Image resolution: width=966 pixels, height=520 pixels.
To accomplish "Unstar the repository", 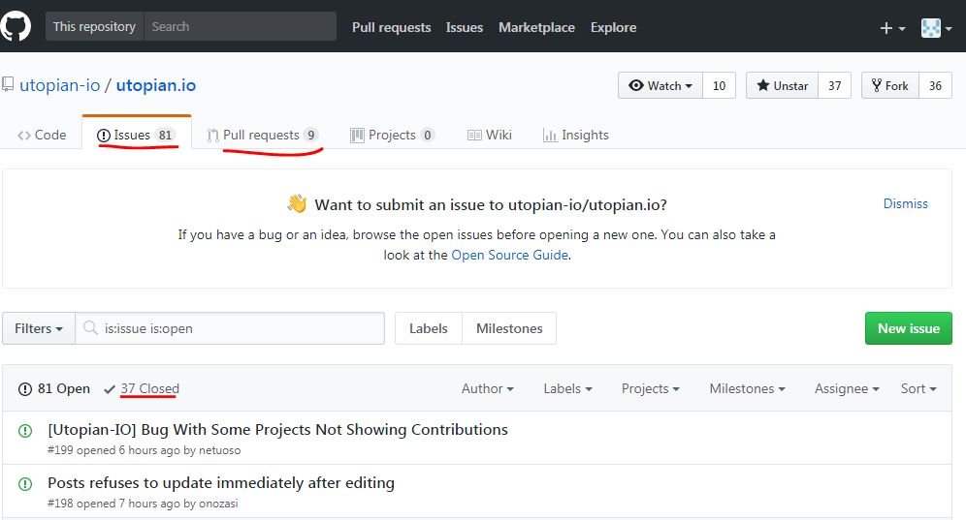I will pos(783,85).
